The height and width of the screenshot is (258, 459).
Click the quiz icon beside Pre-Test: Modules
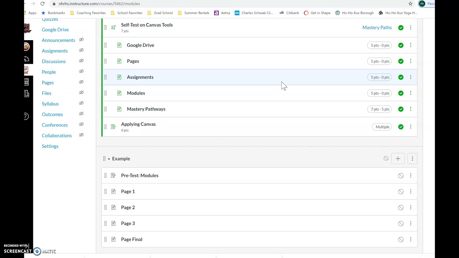pyautogui.click(x=113, y=176)
